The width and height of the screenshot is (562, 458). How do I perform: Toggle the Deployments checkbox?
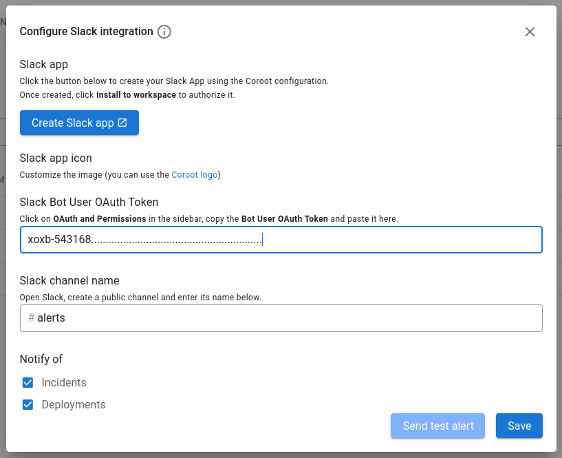28,404
